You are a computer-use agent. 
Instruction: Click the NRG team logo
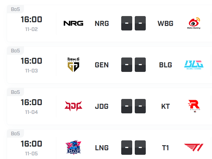pos(73,23)
